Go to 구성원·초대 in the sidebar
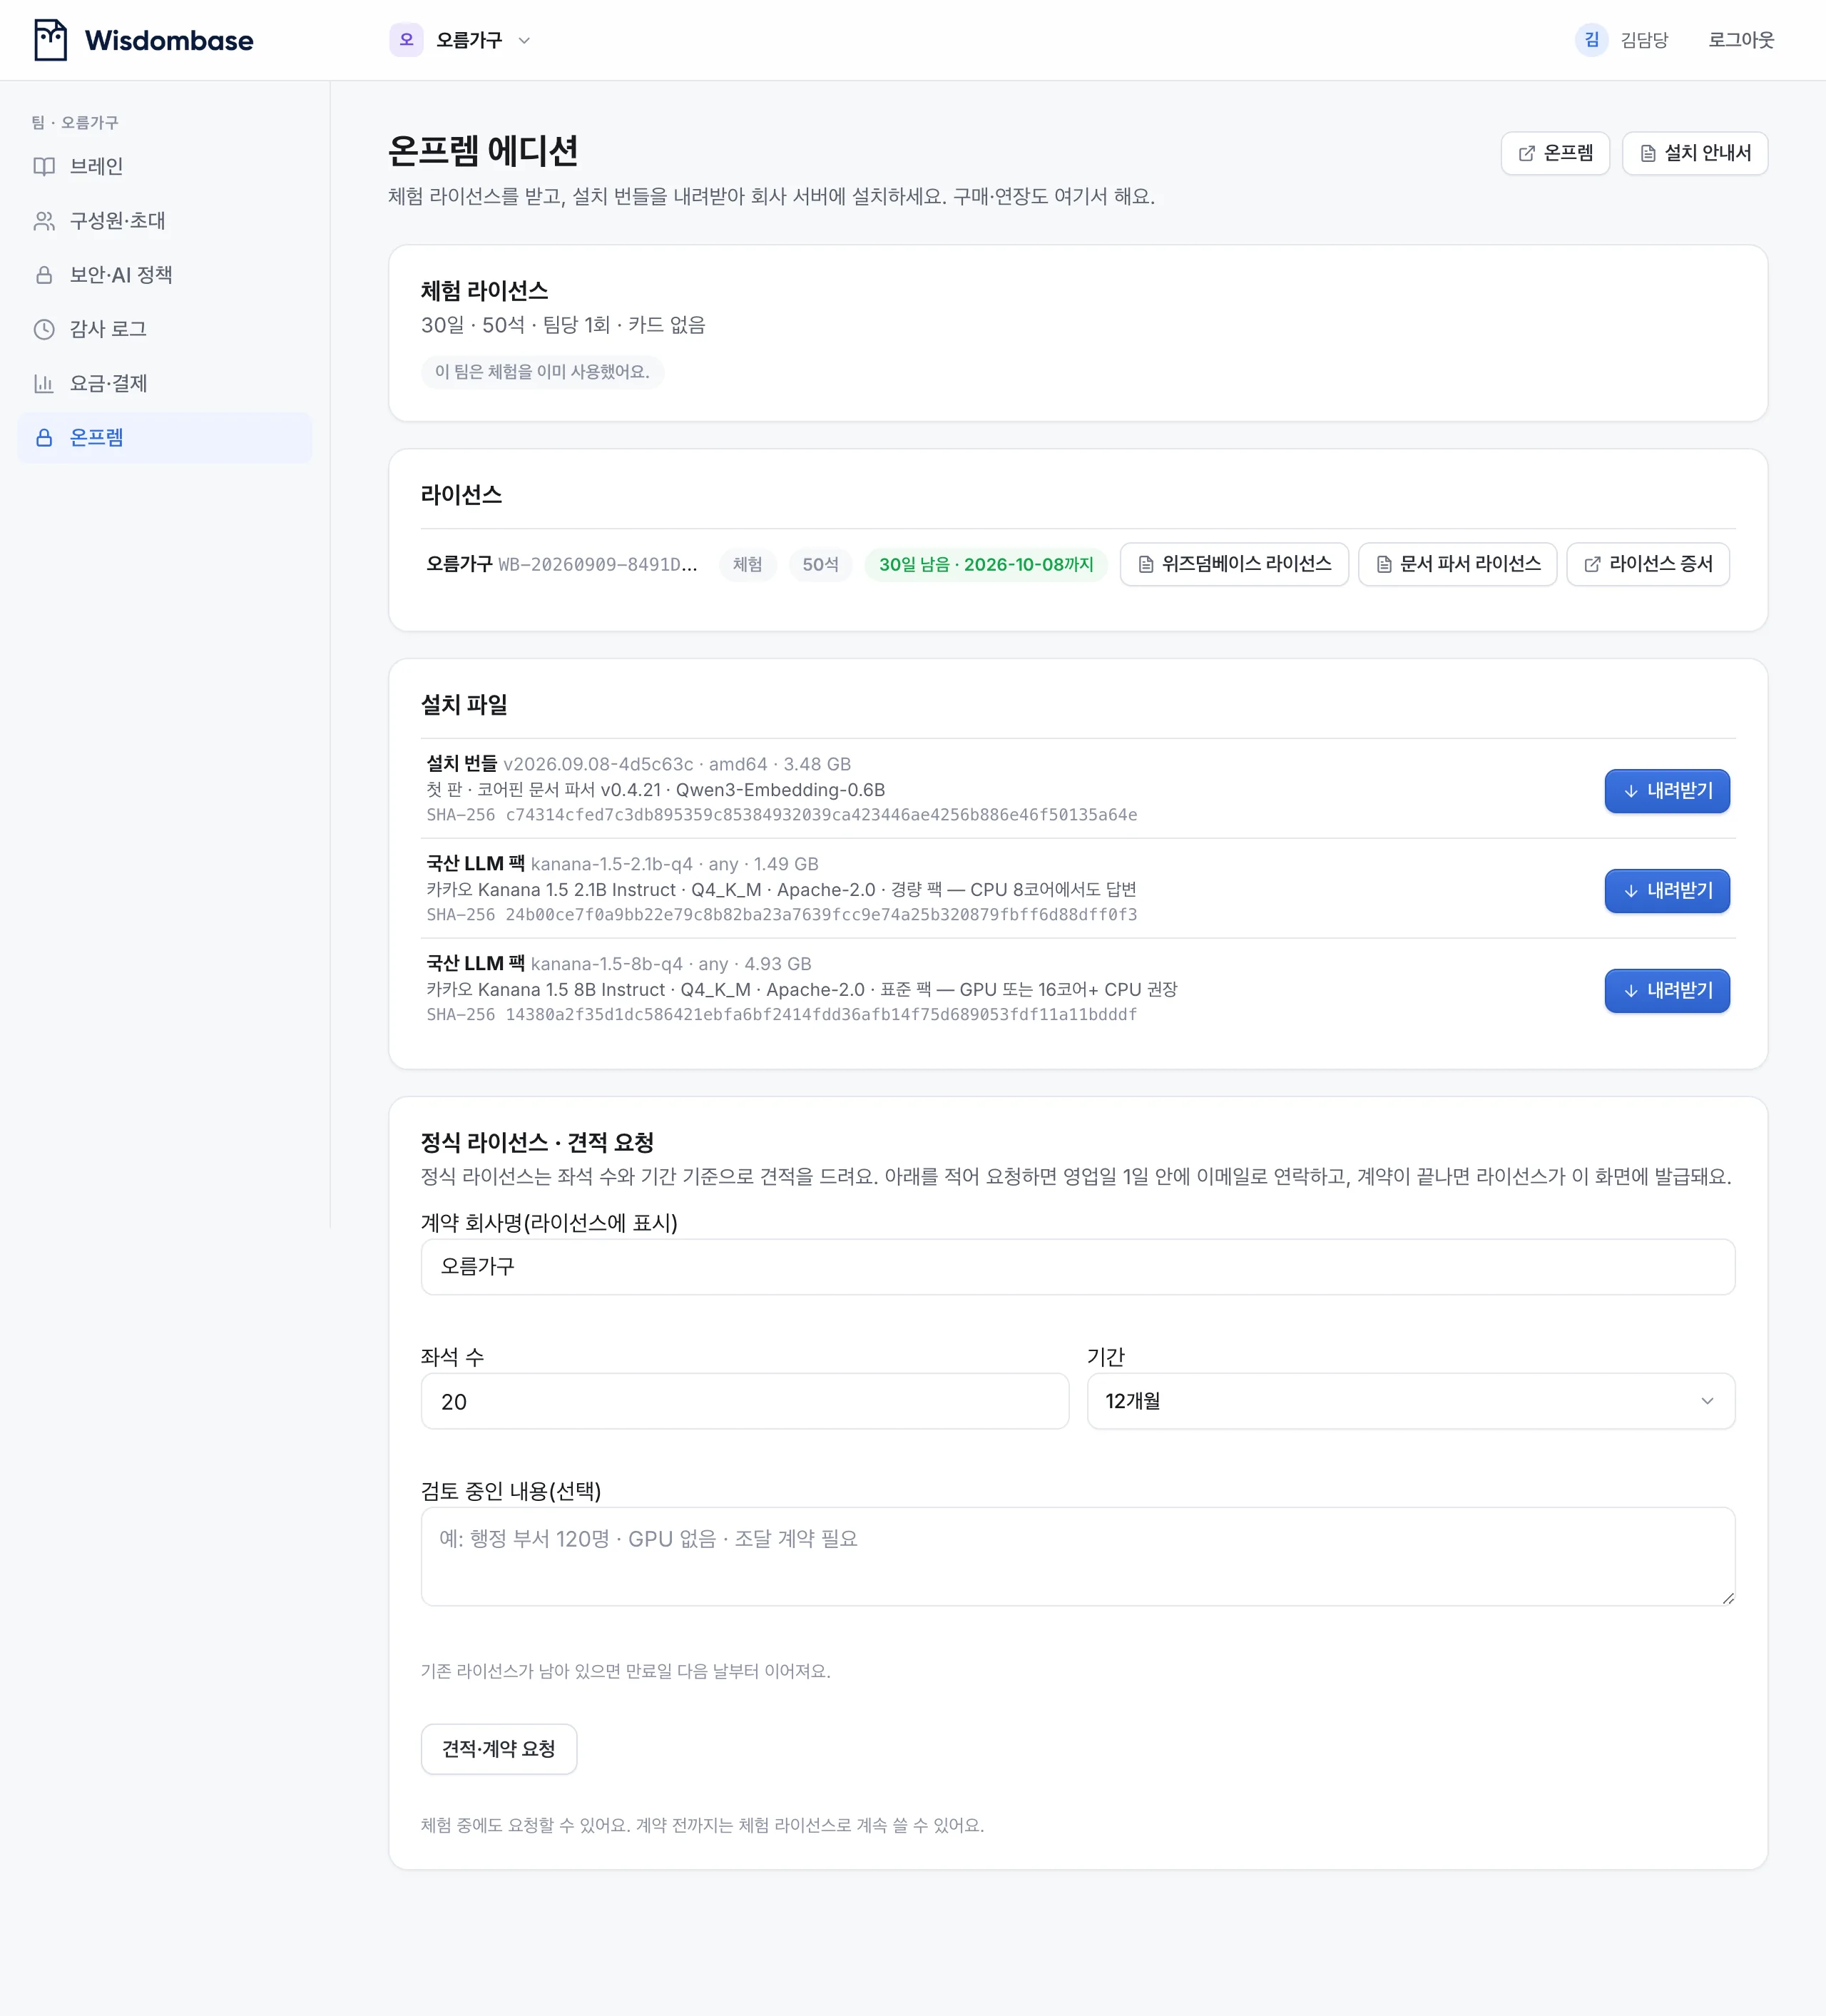This screenshot has width=1826, height=2016. coord(165,220)
